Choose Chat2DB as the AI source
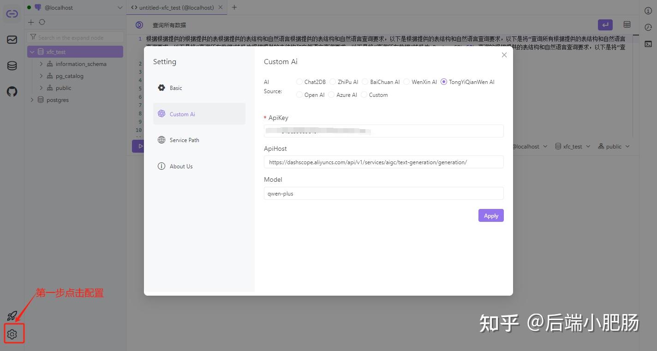Image resolution: width=657 pixels, height=351 pixels. pos(299,82)
